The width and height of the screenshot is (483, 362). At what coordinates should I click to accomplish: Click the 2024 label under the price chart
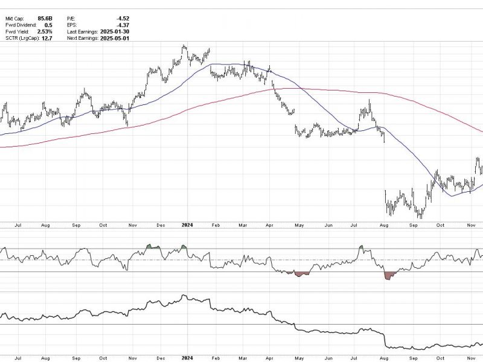coord(187,225)
